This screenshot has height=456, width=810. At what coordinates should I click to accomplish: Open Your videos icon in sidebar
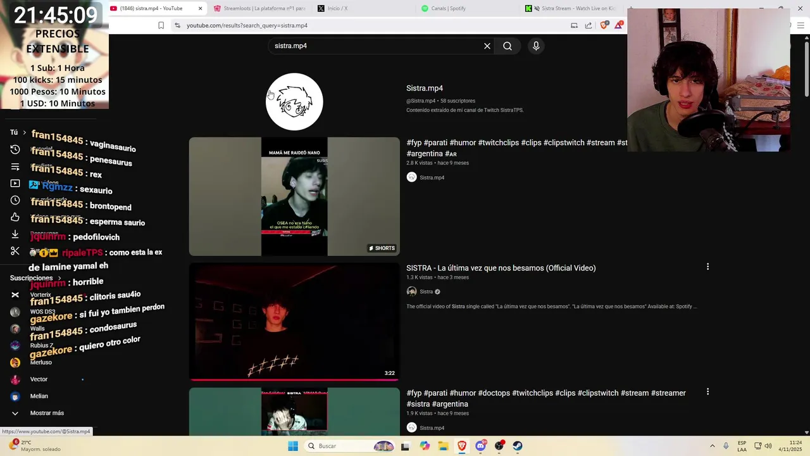[x=15, y=183]
